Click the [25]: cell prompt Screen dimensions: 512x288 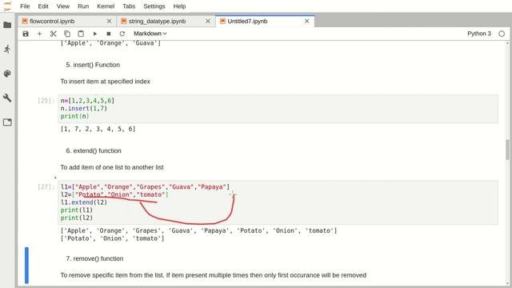click(46, 101)
